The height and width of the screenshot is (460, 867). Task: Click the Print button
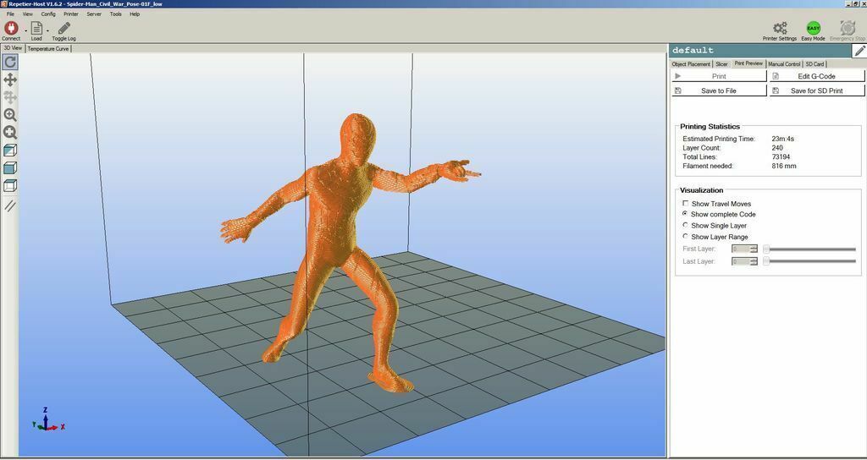719,76
